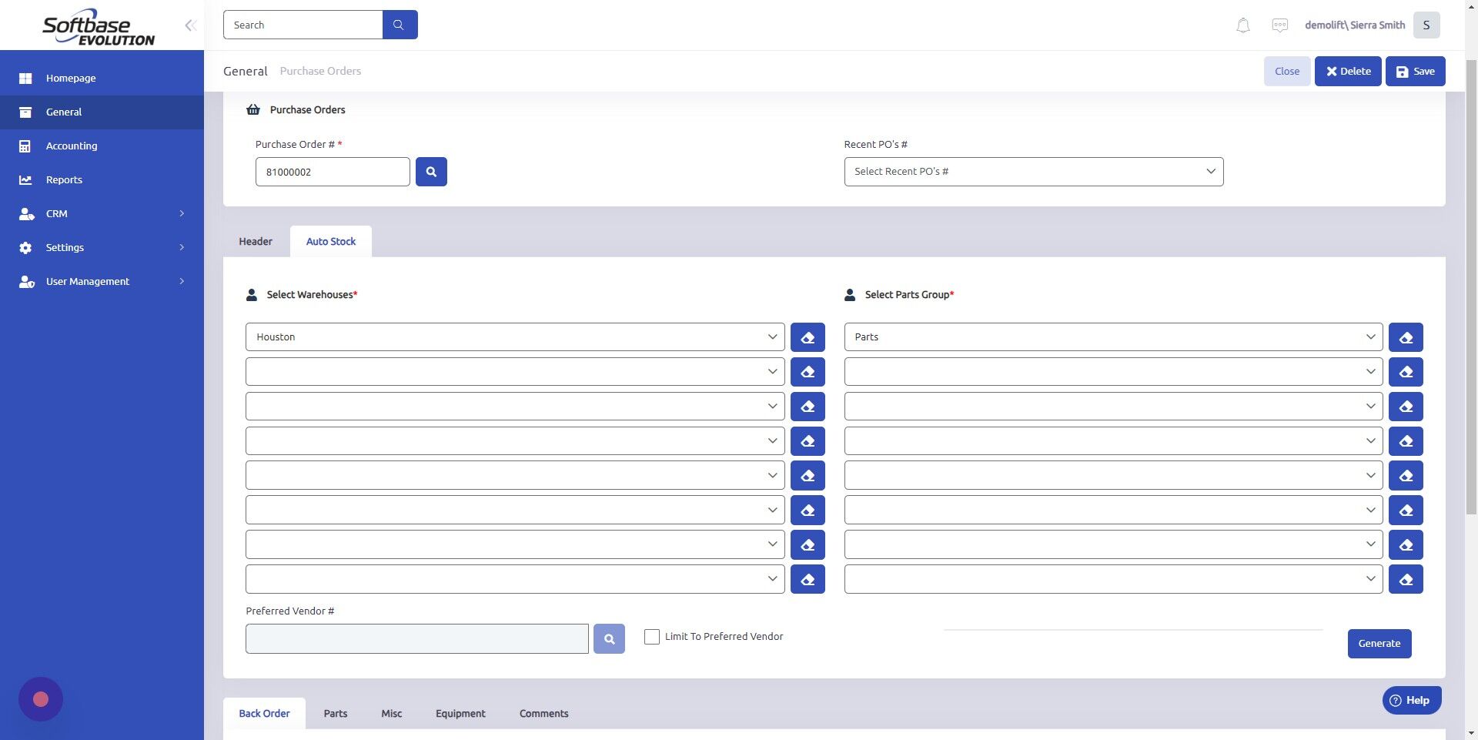Open notifications via the bell icon

tap(1242, 25)
